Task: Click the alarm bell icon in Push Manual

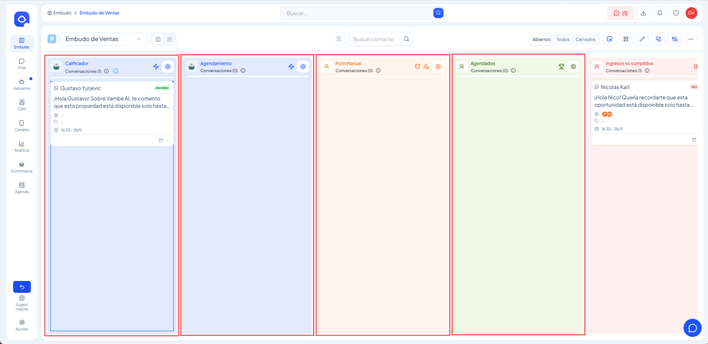Action: 417,67
